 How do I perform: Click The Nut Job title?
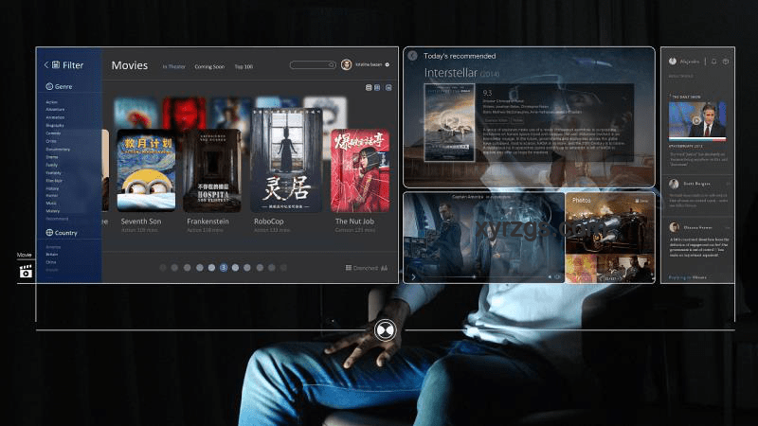point(354,222)
